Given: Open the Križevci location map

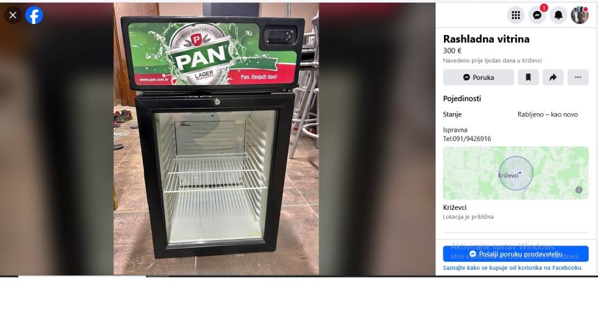Looking at the screenshot, I should point(515,173).
